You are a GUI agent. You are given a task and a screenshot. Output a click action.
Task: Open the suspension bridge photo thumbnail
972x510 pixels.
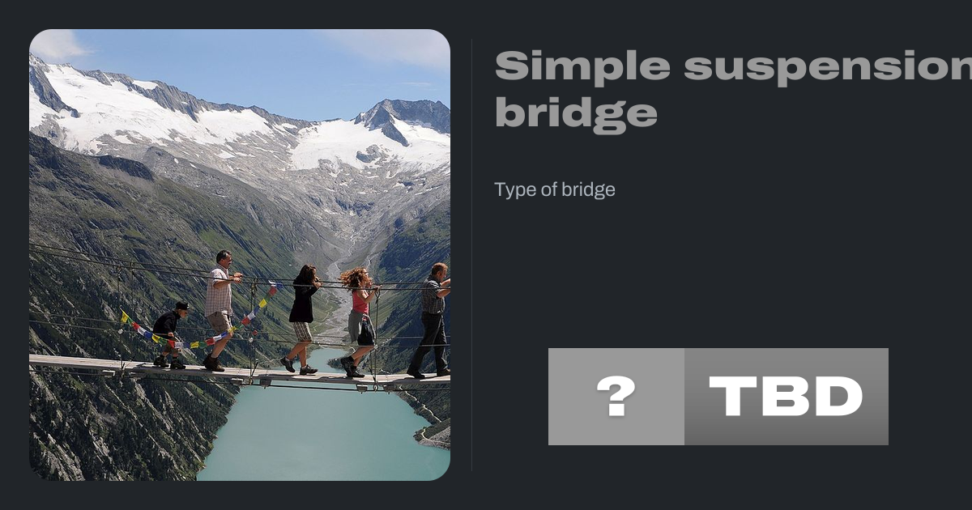coord(240,255)
